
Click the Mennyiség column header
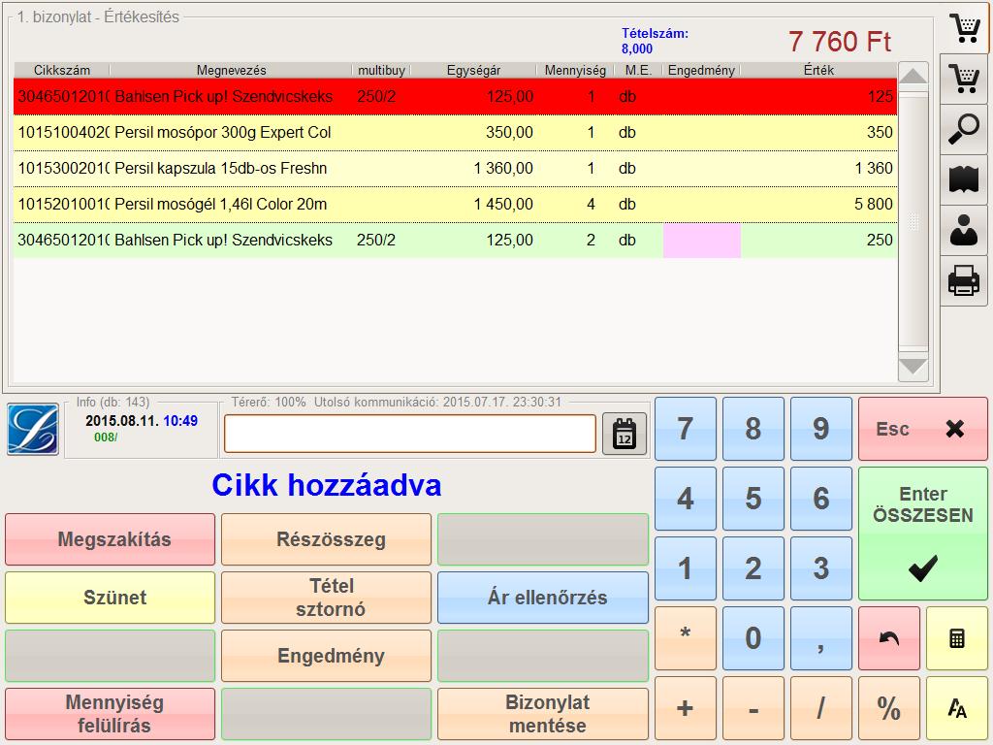(x=575, y=70)
